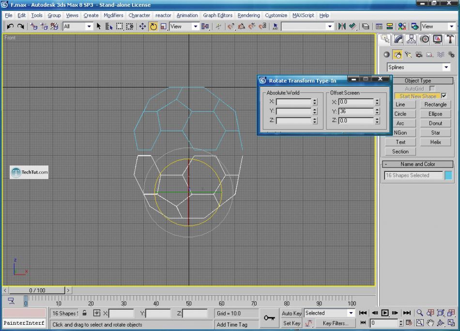Activate the Select and Scale tool

[164, 27]
